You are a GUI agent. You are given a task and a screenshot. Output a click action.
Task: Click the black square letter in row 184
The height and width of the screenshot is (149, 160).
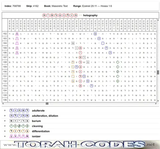pyautogui.click(x=73, y=43)
